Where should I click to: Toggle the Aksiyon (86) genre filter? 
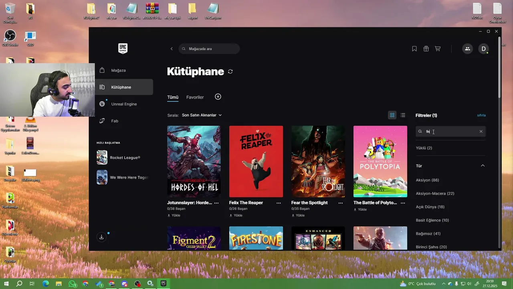[427, 180]
